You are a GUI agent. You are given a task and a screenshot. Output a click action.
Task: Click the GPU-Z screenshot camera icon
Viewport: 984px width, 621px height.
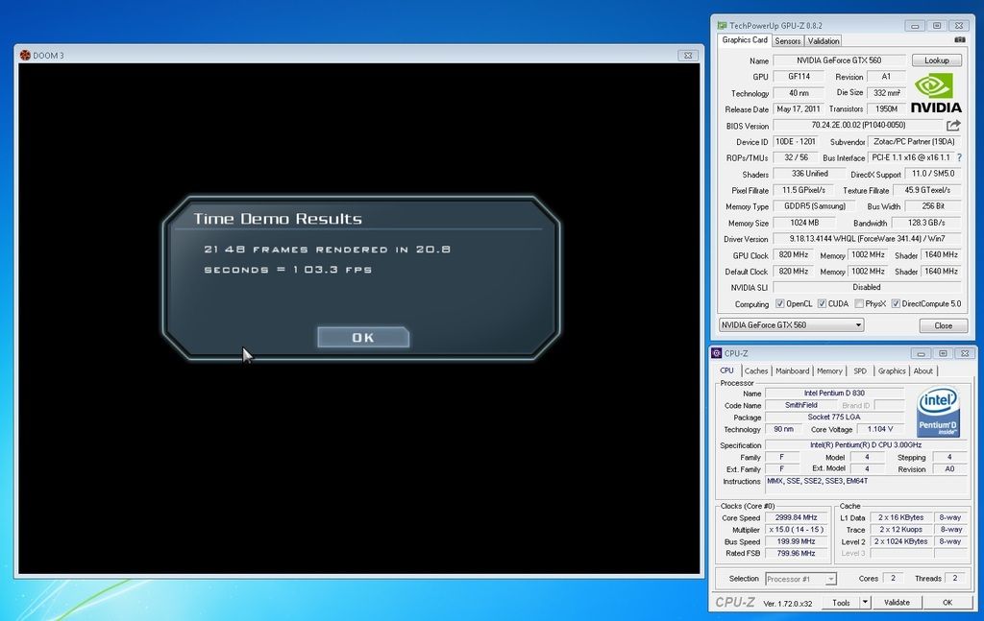click(x=960, y=40)
